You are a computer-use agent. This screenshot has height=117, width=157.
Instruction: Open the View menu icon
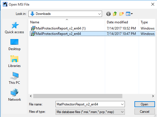tap(129, 14)
